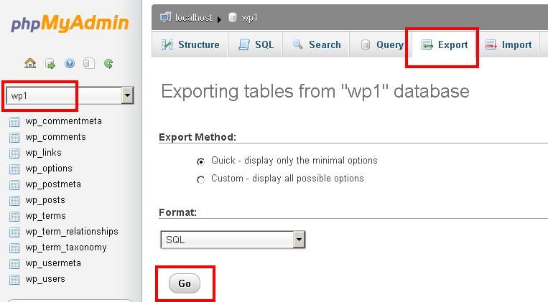Click the 'Custom - display all possible options' label
This screenshot has height=302, width=548.
[287, 179]
